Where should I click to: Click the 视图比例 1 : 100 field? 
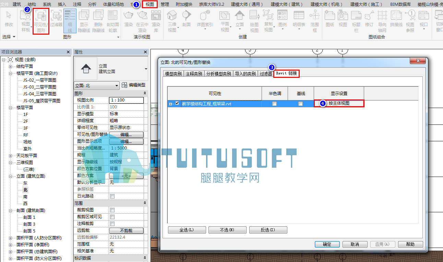(127, 100)
